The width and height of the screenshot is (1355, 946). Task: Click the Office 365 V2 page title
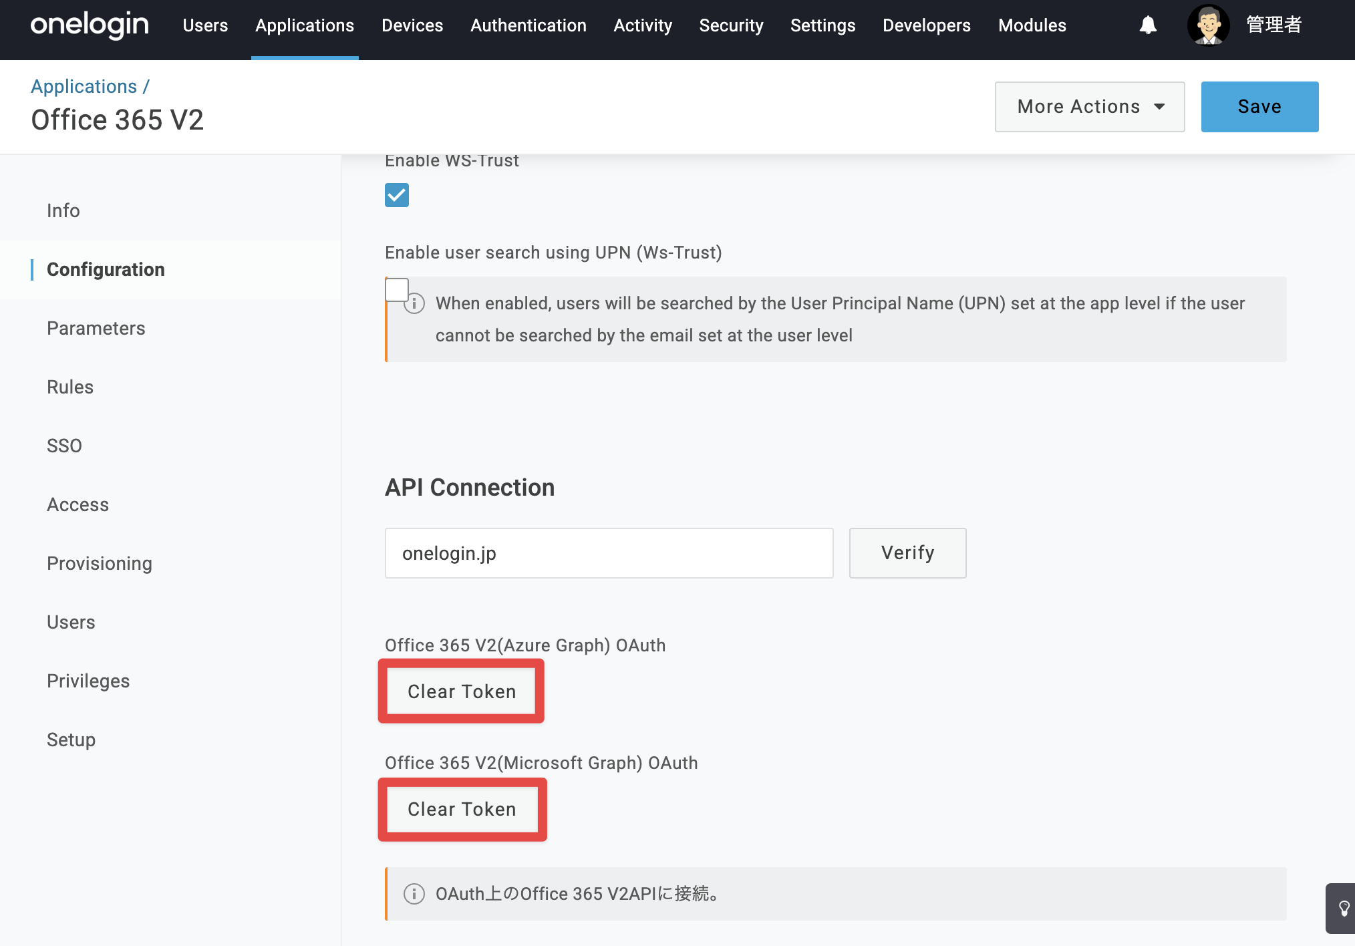(117, 120)
